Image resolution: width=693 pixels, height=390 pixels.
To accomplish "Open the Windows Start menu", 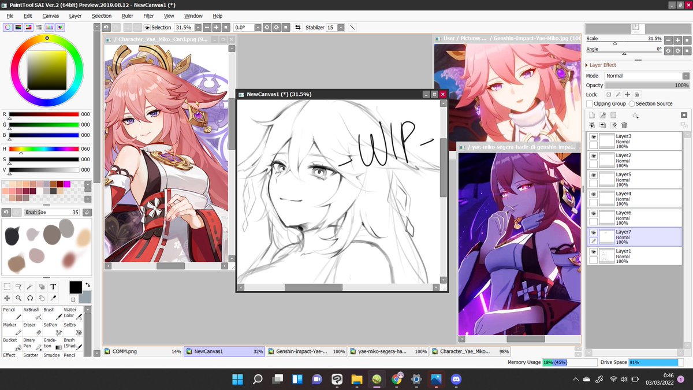I will [237, 380].
